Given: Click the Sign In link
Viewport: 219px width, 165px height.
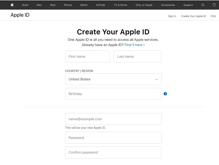Looking at the screenshot, I should pos(172,16).
